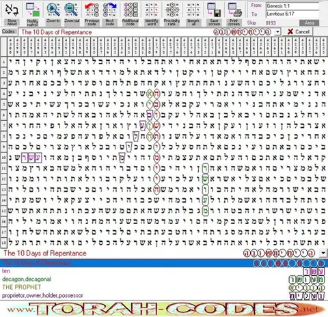Click the magenta boxed three-letter word in row 10
This screenshot has width=328, height=317.
click(x=31, y=158)
